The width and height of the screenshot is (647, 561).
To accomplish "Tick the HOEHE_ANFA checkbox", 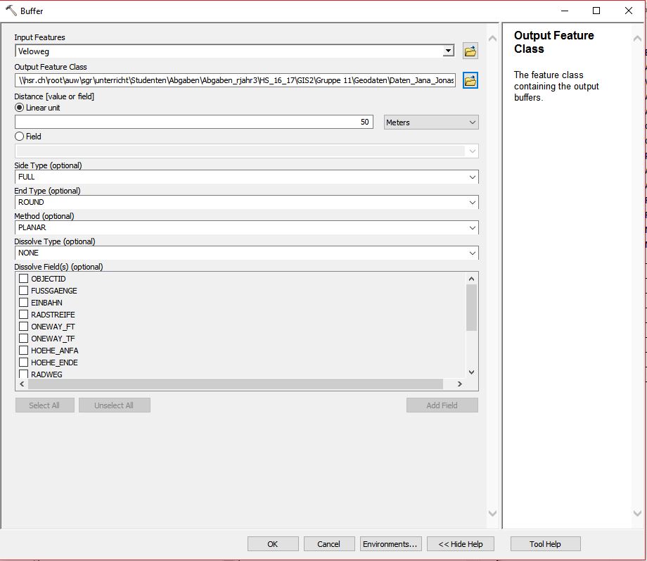I will tap(24, 351).
